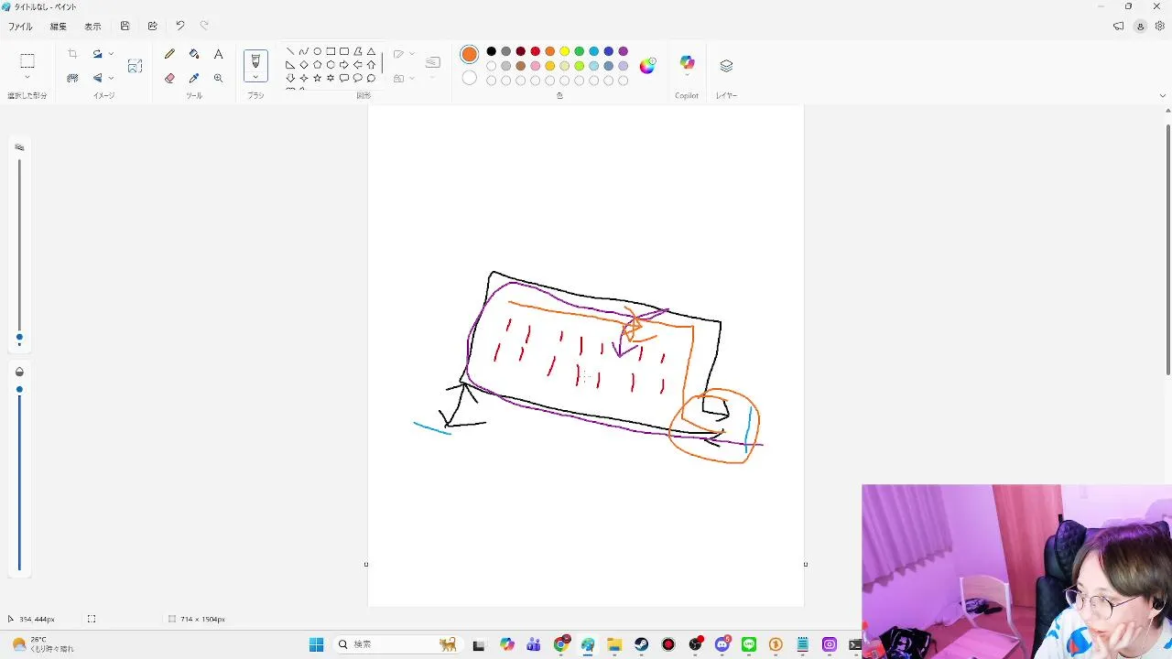
Task: Select the Color picker eyedropper tool
Action: (x=194, y=79)
